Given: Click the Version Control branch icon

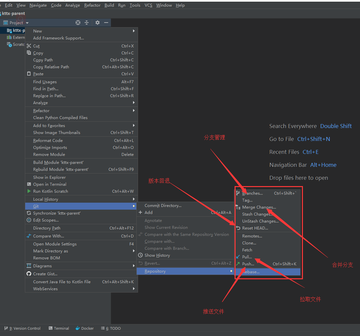Looking at the screenshot, I should [6, 328].
